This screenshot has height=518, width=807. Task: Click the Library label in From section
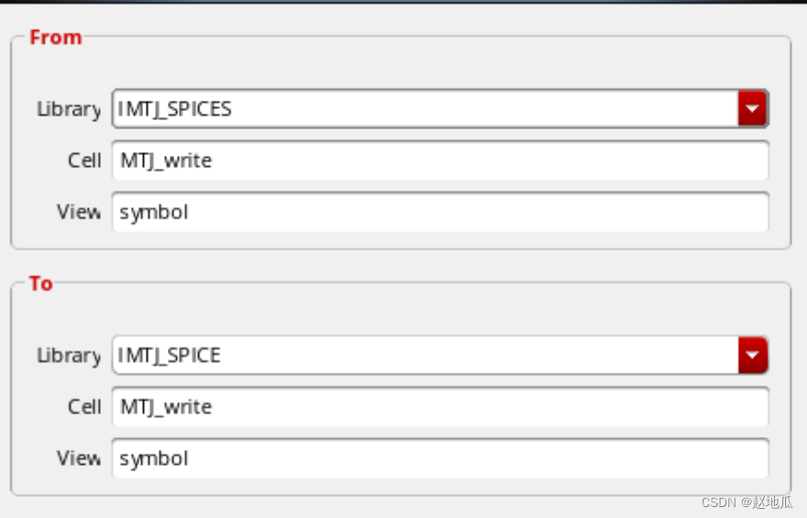(68, 109)
